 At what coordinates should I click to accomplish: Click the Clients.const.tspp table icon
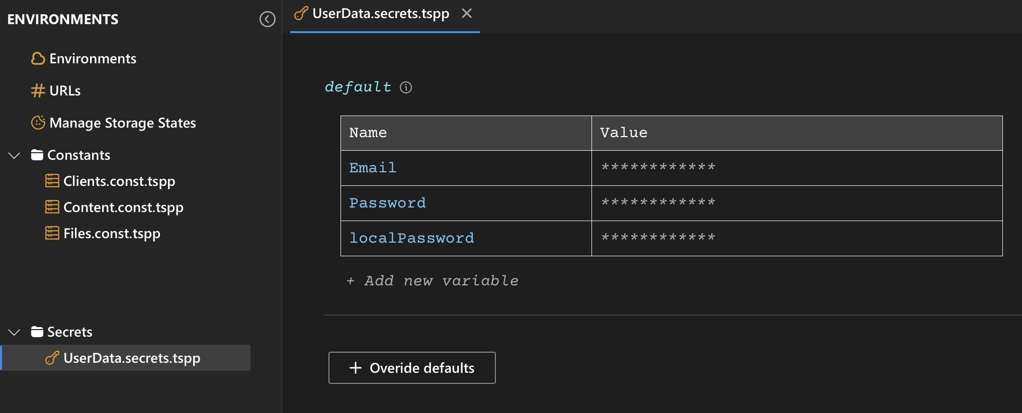click(x=52, y=181)
